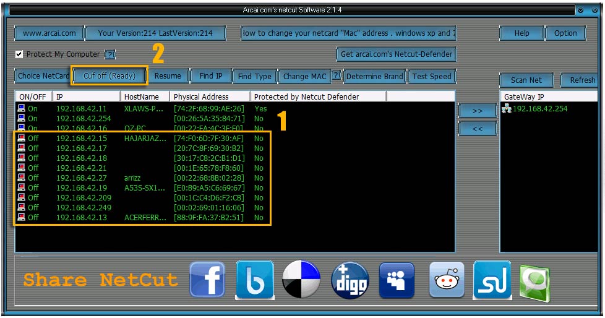Click the Resume button
Screen dimensions: 605x318
(168, 76)
